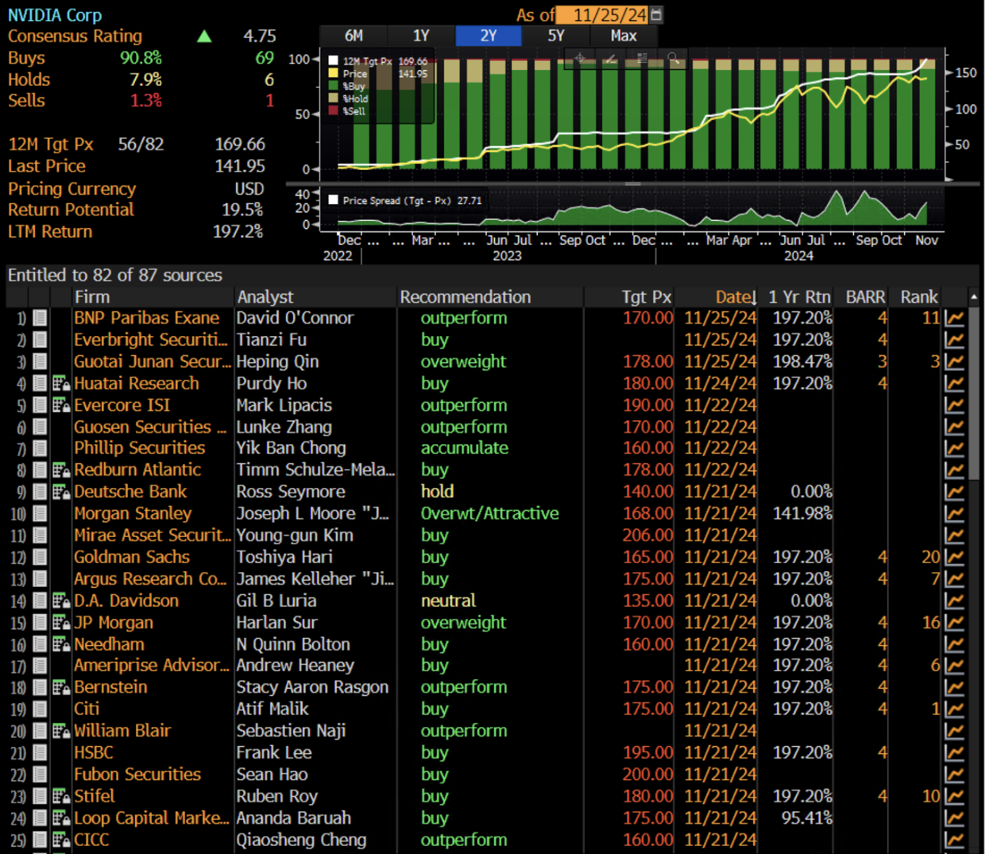The height and width of the screenshot is (862, 986).
Task: Sort by the Rank column header
Action: tap(919, 297)
